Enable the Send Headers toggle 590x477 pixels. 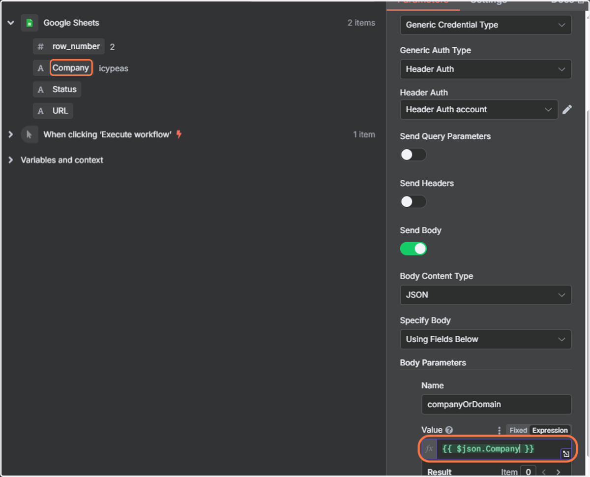point(413,202)
